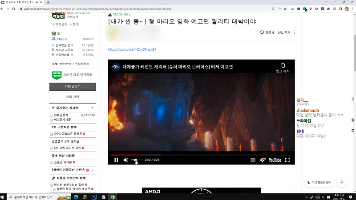Open the three-dot post options menu
Image resolution: width=356 pixels, height=200 pixels.
[x=295, y=32]
